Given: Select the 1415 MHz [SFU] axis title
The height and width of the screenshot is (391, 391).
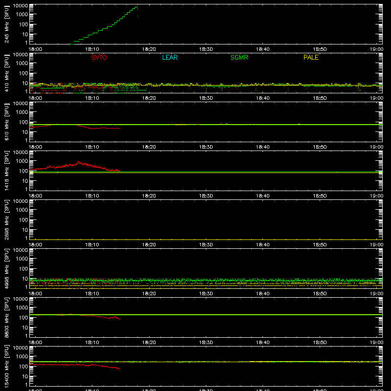Looking at the screenshot, I should pos(7,171).
